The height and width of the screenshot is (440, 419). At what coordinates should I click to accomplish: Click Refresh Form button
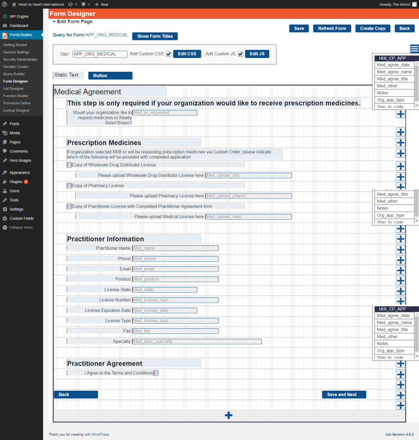pos(332,28)
